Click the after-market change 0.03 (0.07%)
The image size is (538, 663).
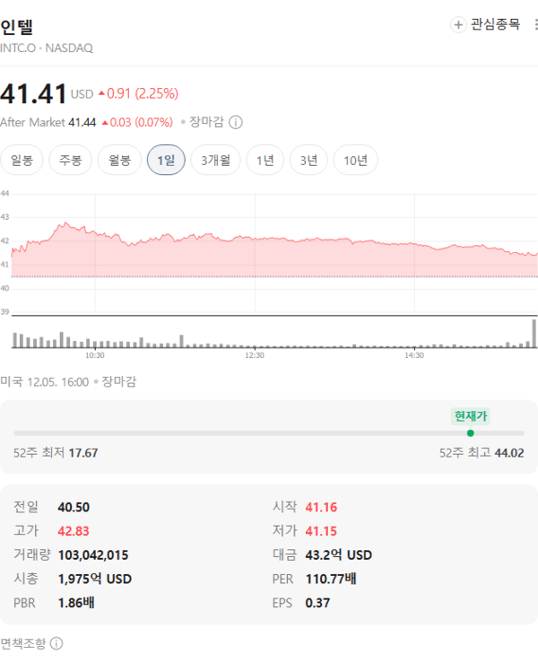pyautogui.click(x=137, y=123)
